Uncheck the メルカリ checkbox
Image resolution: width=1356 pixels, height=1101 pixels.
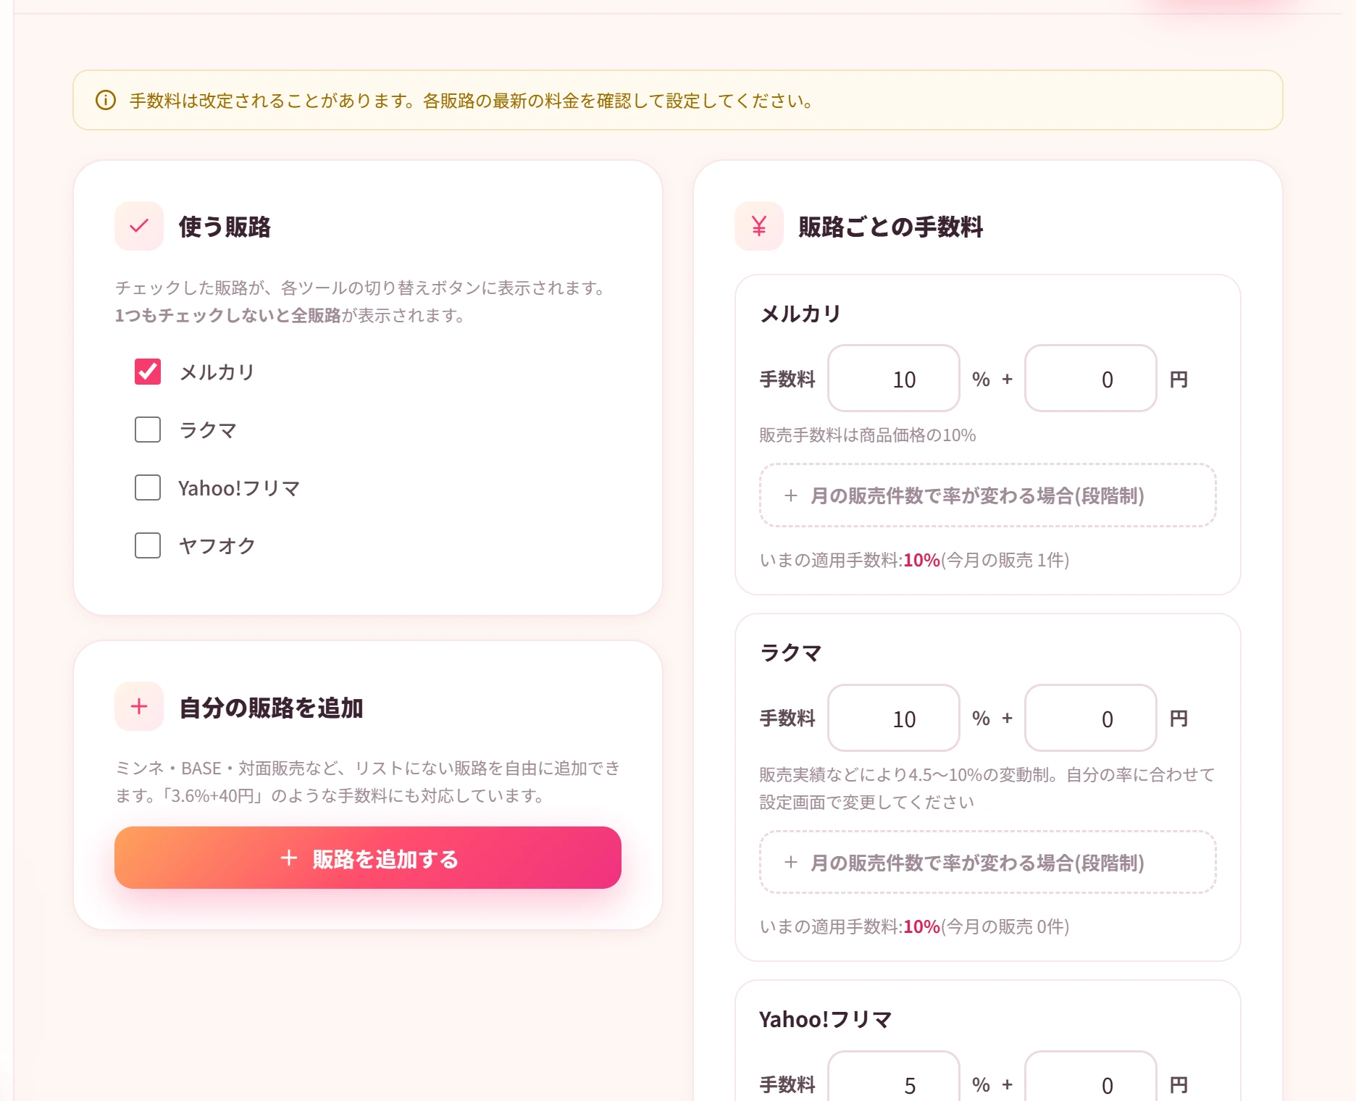click(148, 372)
